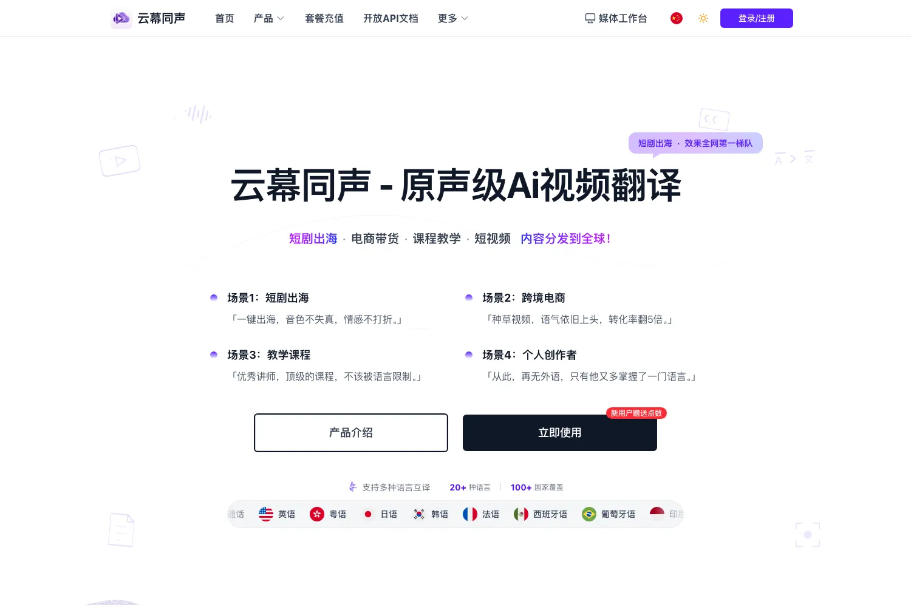Select the Brazil flag 葡萄牙语 icon

pos(589,514)
